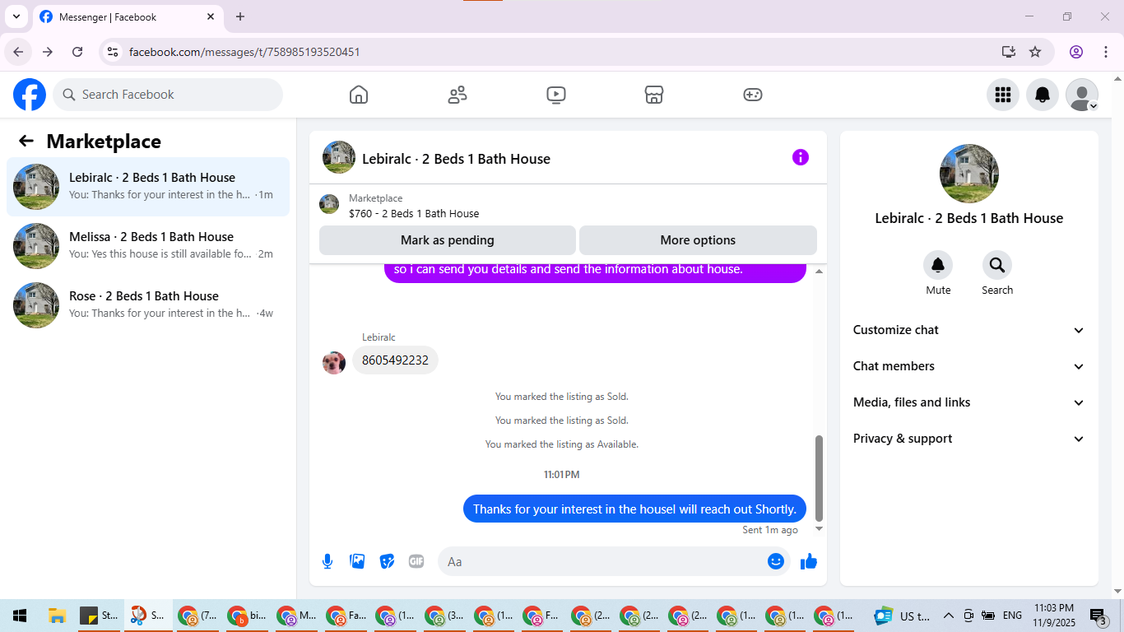The width and height of the screenshot is (1124, 632).
Task: Click the phone number message 8605492232
Action: (395, 360)
